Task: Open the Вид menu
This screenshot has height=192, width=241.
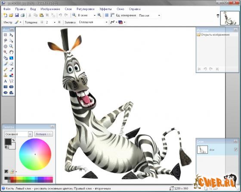Action: (x=33, y=9)
